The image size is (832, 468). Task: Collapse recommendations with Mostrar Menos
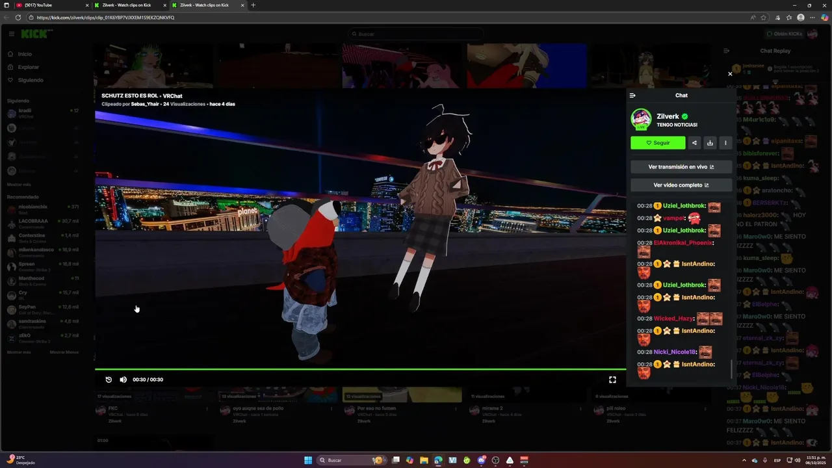[64, 352]
